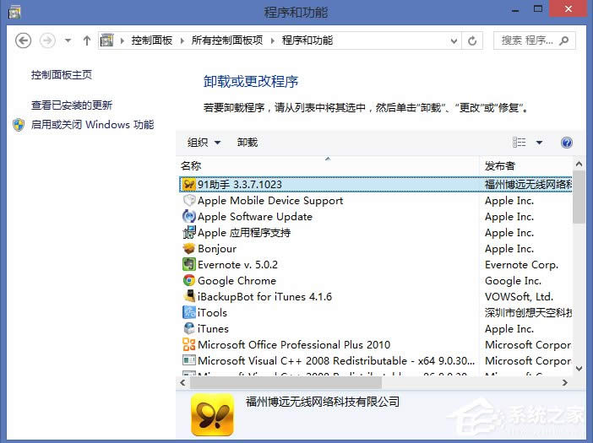Open the address bar history dropdown
The image size is (593, 443).
click(454, 41)
